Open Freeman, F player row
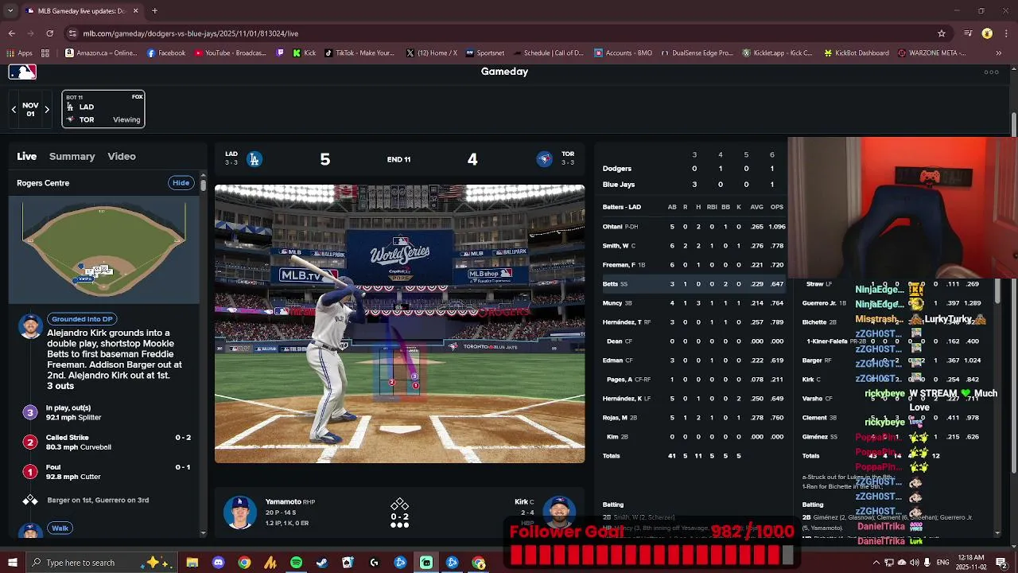This screenshot has height=573, width=1018. (x=694, y=265)
